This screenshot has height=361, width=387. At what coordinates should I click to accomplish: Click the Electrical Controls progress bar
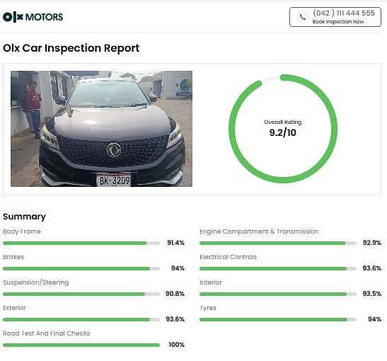[x=278, y=269]
